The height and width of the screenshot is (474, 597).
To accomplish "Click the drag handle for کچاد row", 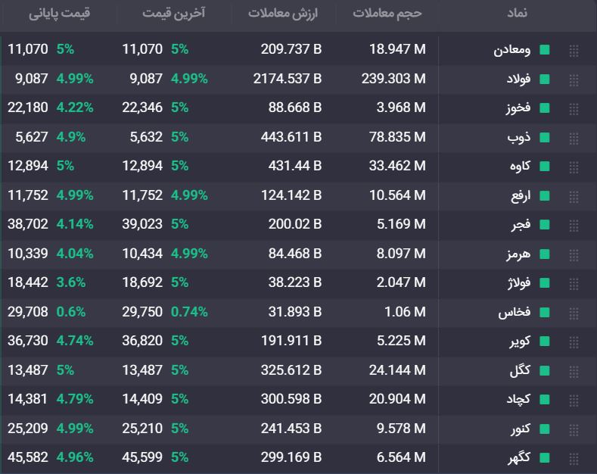I will click(x=574, y=400).
